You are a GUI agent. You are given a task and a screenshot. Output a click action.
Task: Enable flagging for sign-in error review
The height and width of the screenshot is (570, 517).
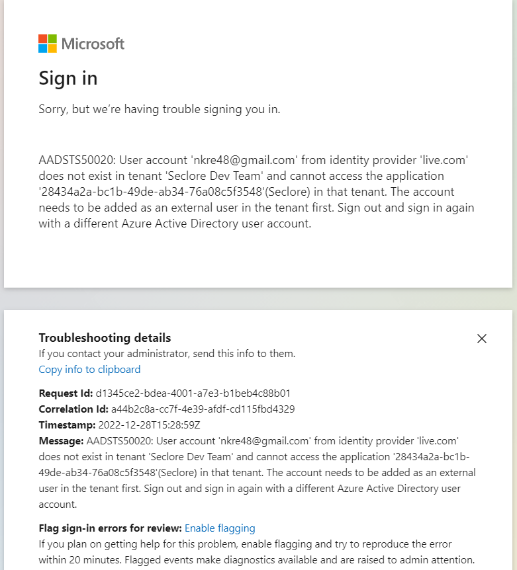220,528
